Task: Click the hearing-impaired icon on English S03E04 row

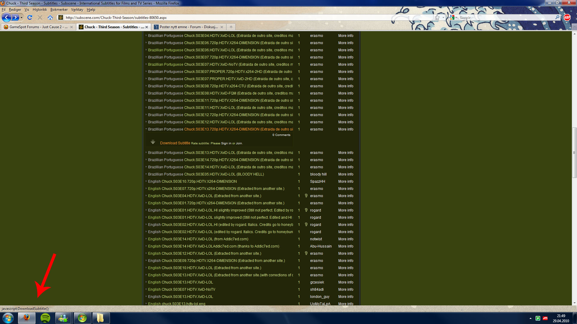Action: 306,196
